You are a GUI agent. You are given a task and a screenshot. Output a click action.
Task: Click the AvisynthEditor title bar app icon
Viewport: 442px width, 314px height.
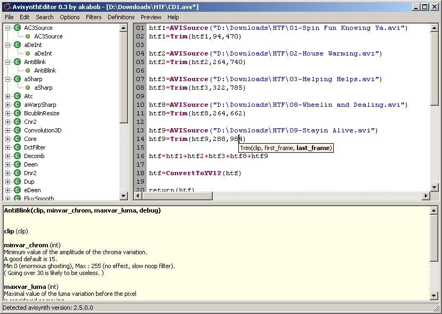click(x=7, y=7)
